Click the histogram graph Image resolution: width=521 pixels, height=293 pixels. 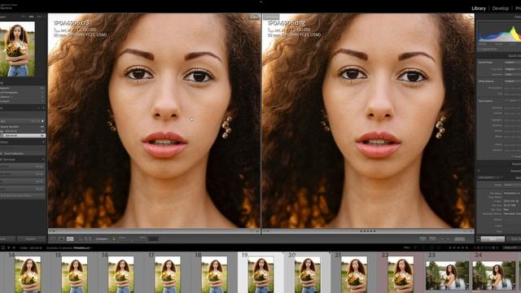[499, 33]
